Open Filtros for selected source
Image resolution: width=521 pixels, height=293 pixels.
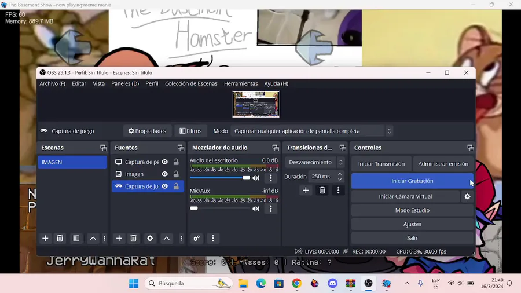pyautogui.click(x=190, y=131)
